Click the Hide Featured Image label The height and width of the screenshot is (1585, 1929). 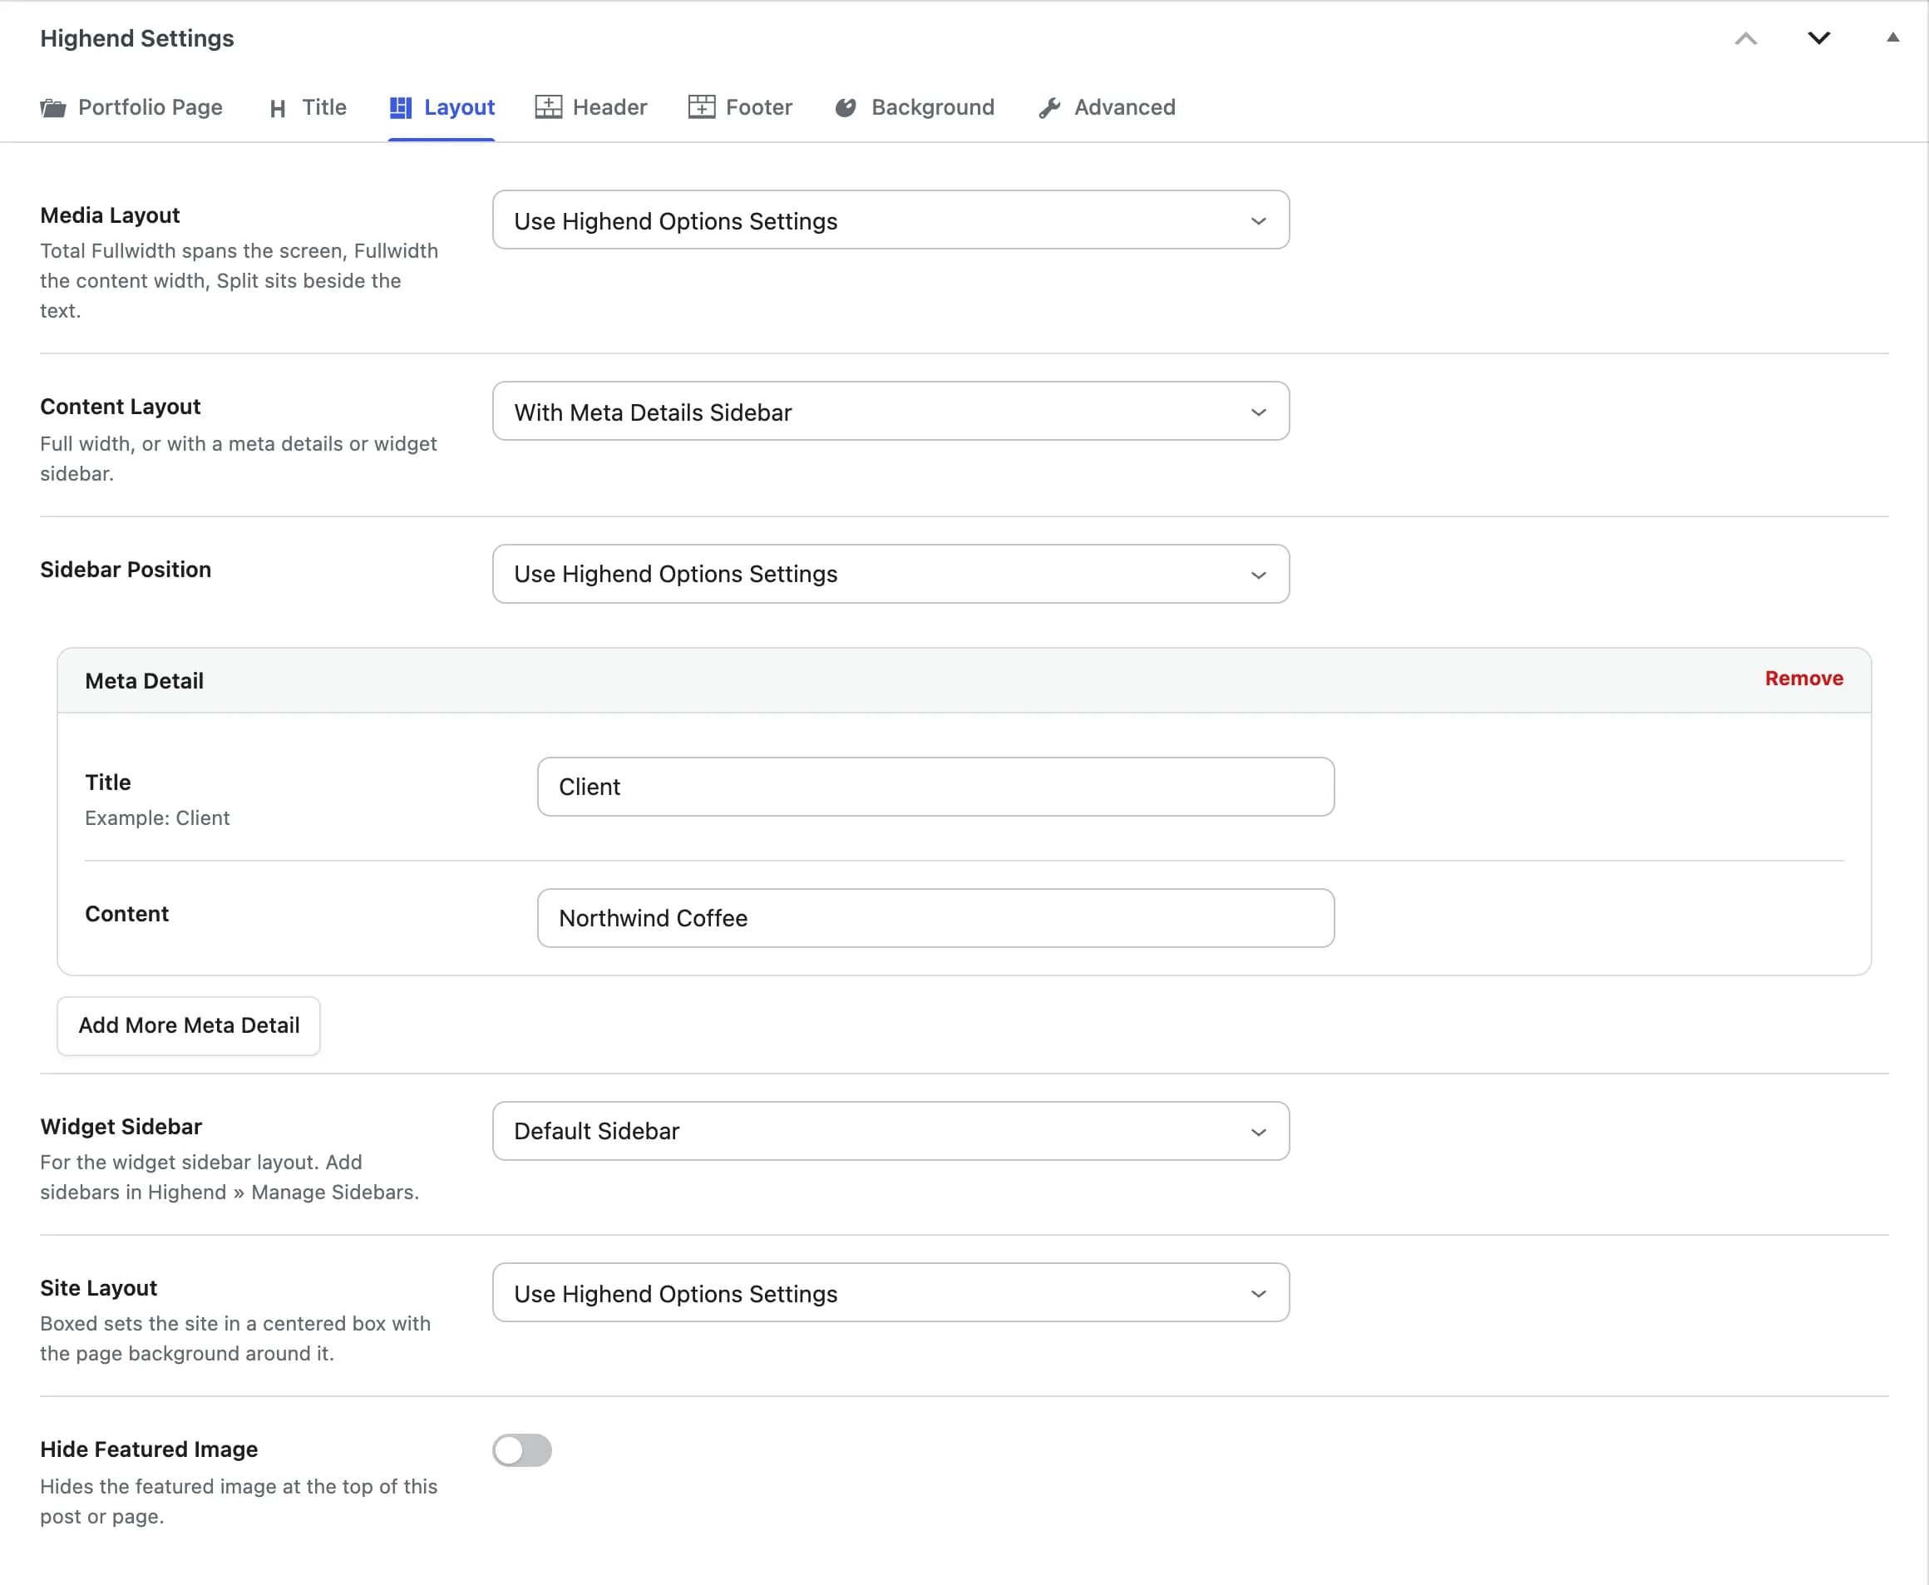(149, 1450)
